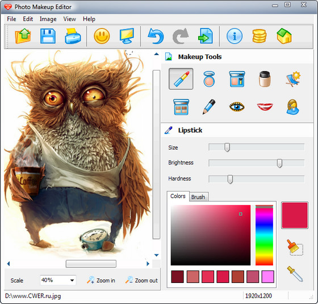The width and height of the screenshot is (318, 304).
Task: Select the pink-violet color swatch
Action: pyautogui.click(x=267, y=277)
